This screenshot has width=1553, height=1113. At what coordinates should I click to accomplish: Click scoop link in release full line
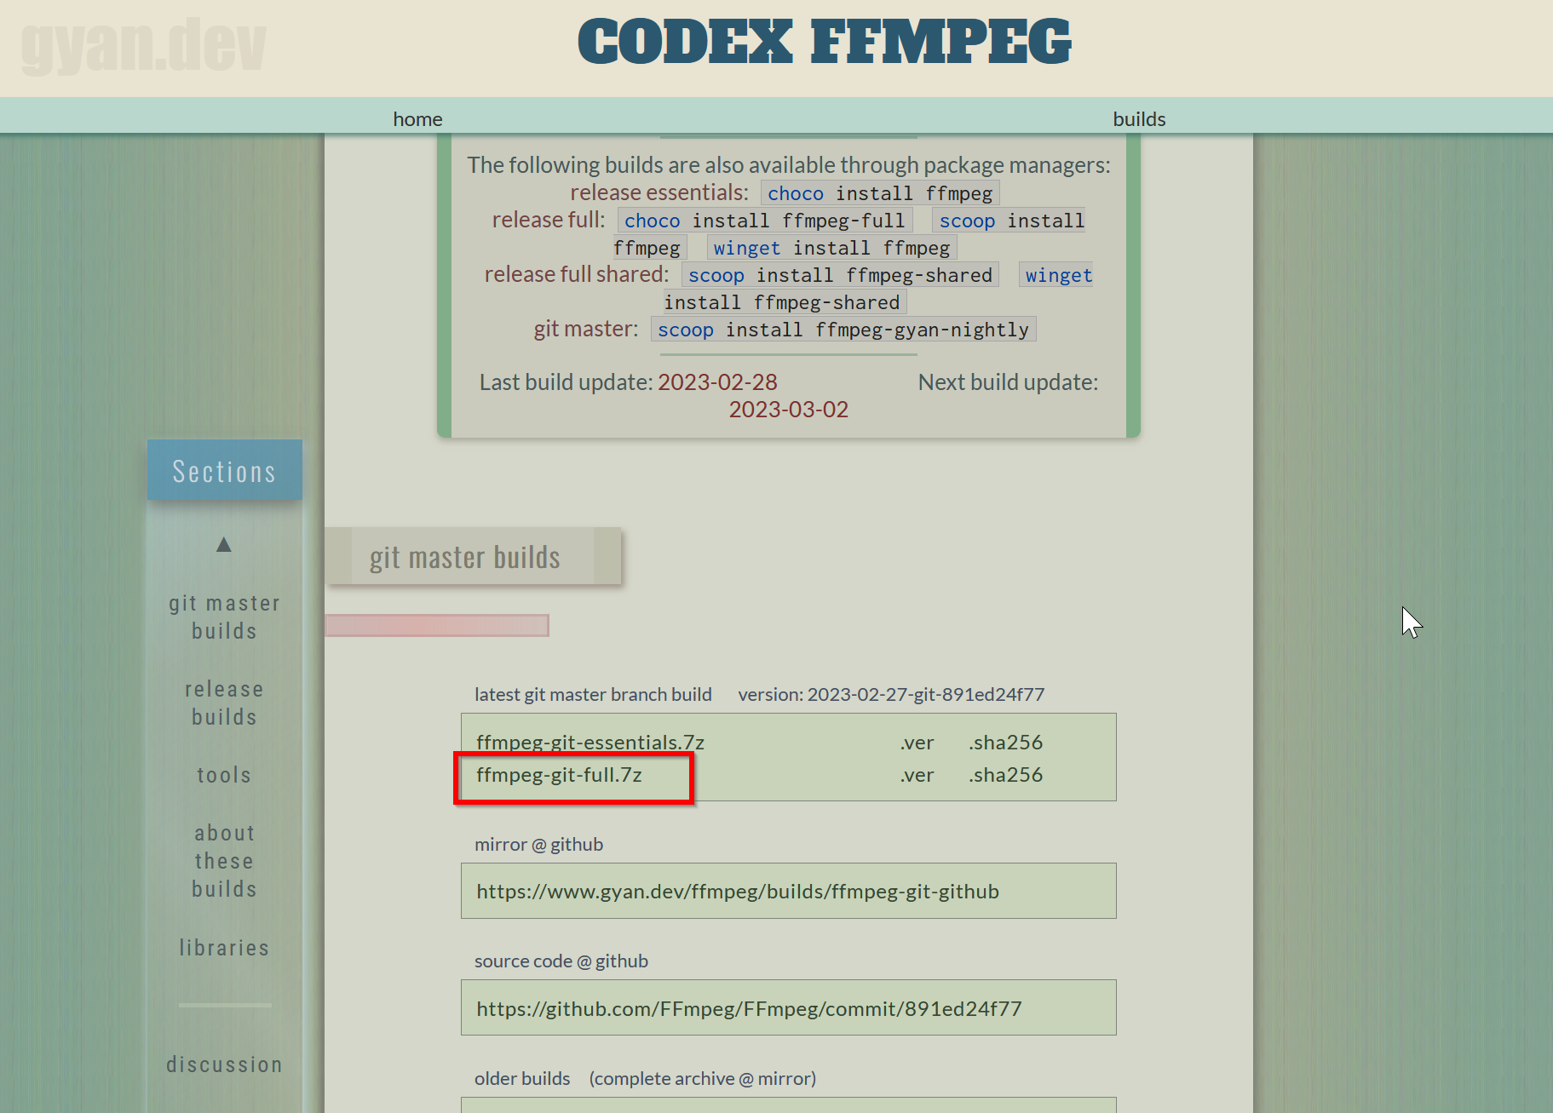click(x=967, y=221)
